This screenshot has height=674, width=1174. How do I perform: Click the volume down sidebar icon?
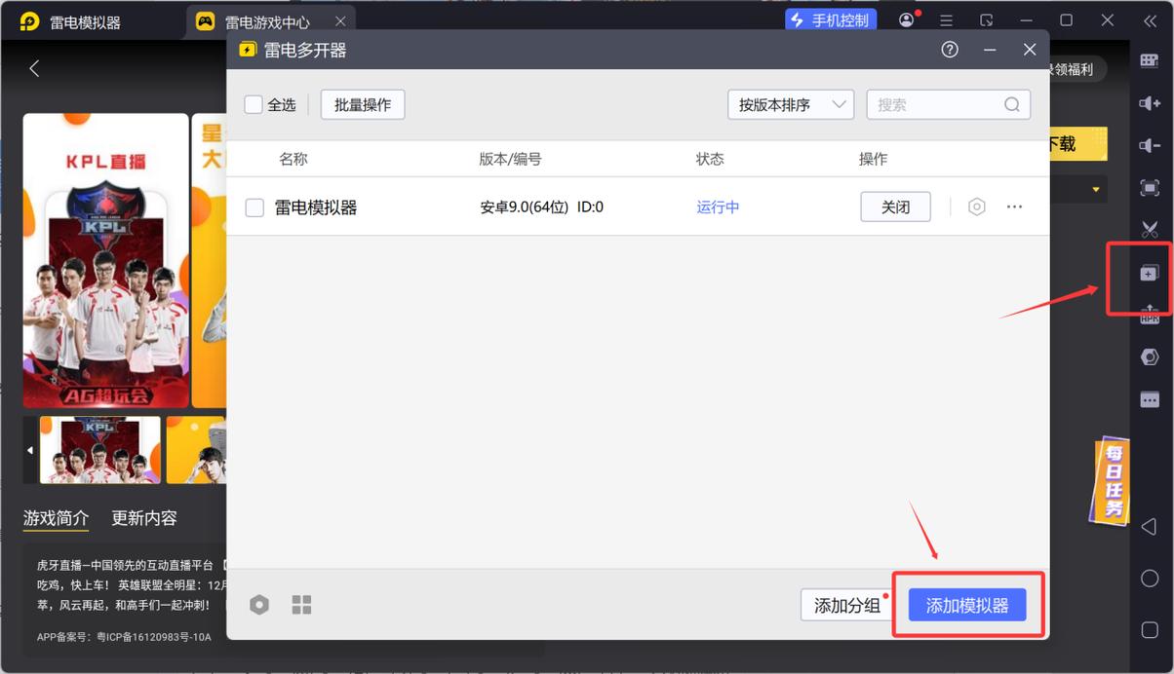1150,146
